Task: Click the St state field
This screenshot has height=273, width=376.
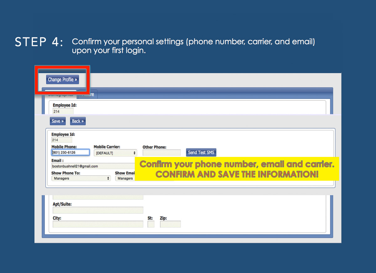Action: point(151,224)
